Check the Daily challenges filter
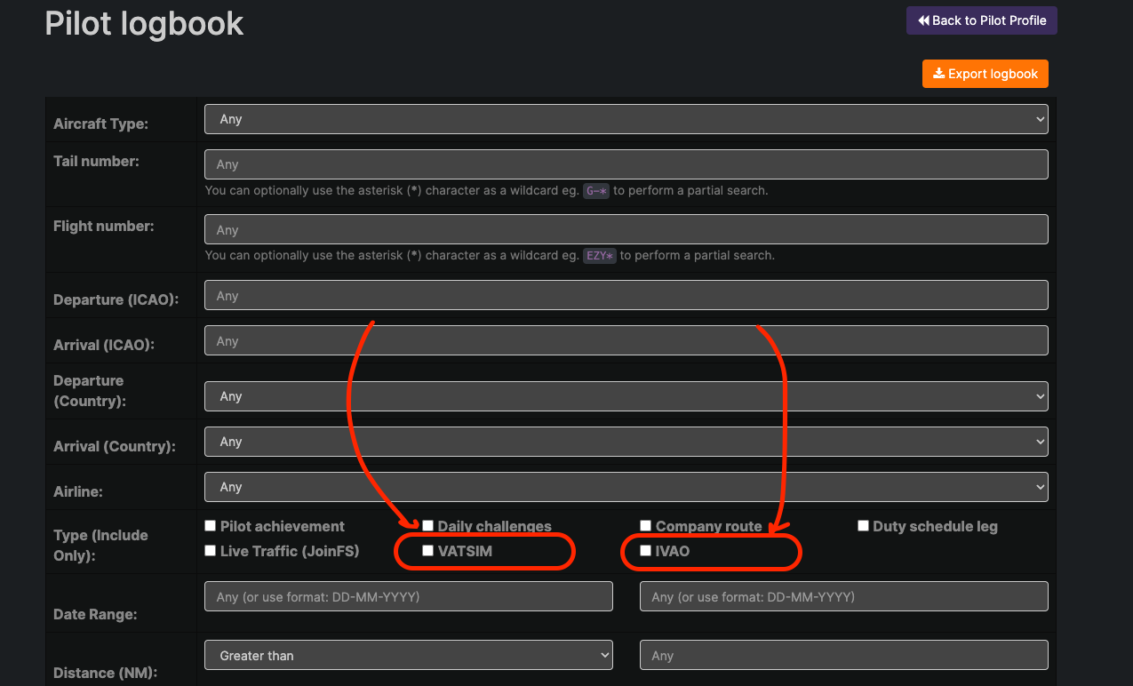The width and height of the screenshot is (1133, 686). click(x=427, y=525)
